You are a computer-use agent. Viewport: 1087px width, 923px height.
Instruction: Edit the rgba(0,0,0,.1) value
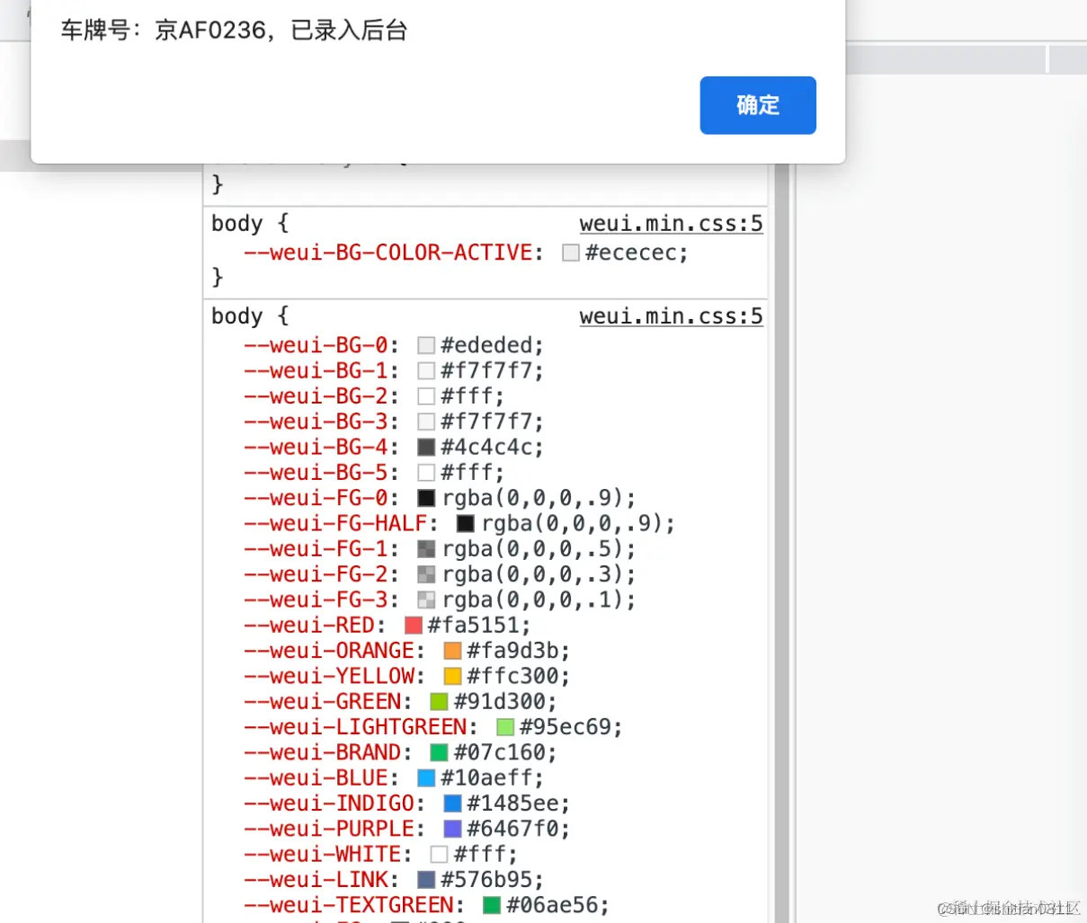click(533, 599)
